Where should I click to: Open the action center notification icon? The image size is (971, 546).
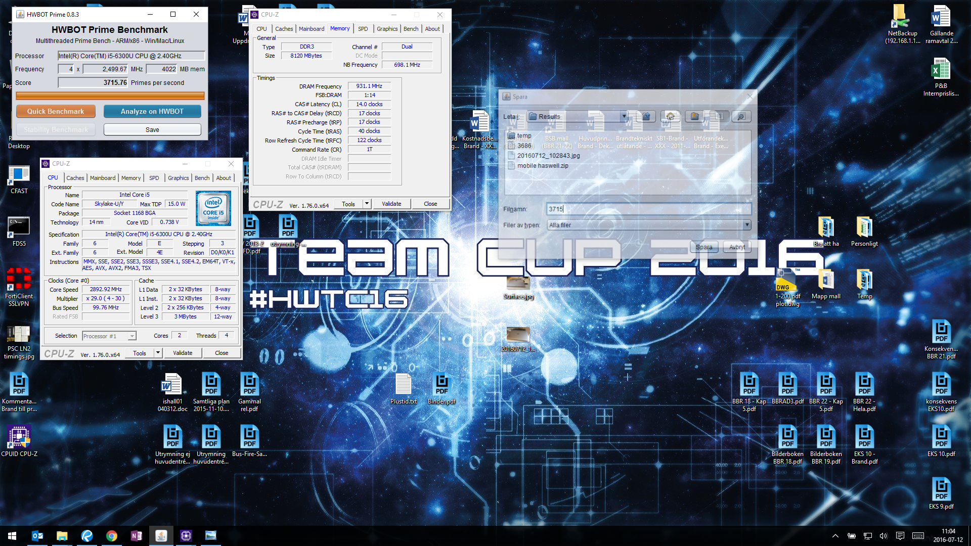tap(900, 536)
